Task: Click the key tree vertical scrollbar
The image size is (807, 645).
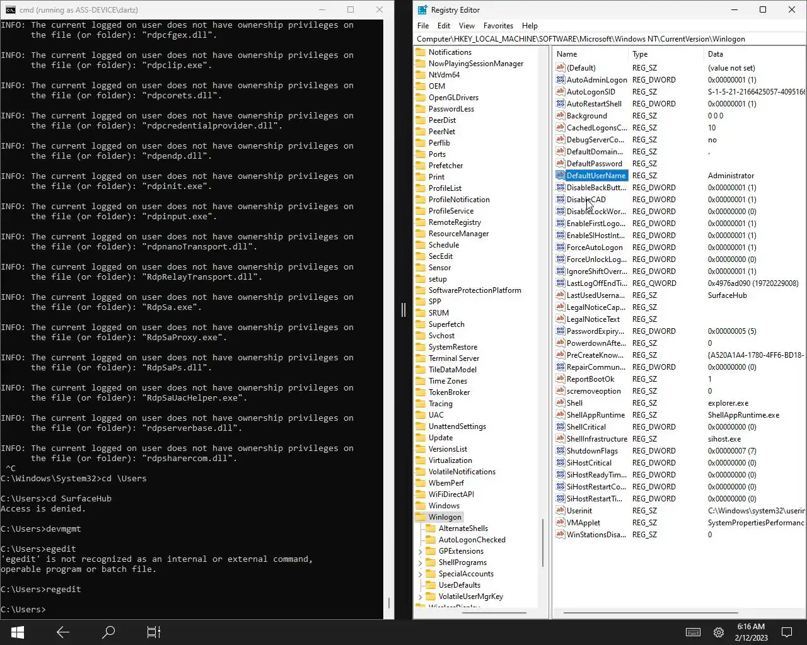Action: point(543,542)
